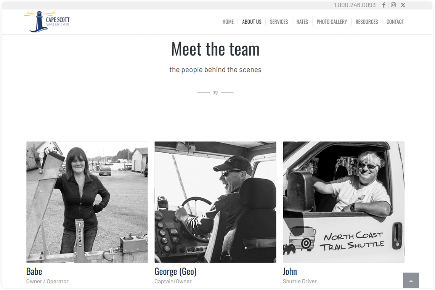Open the Rates page
This screenshot has width=435, height=290.
pyautogui.click(x=302, y=22)
